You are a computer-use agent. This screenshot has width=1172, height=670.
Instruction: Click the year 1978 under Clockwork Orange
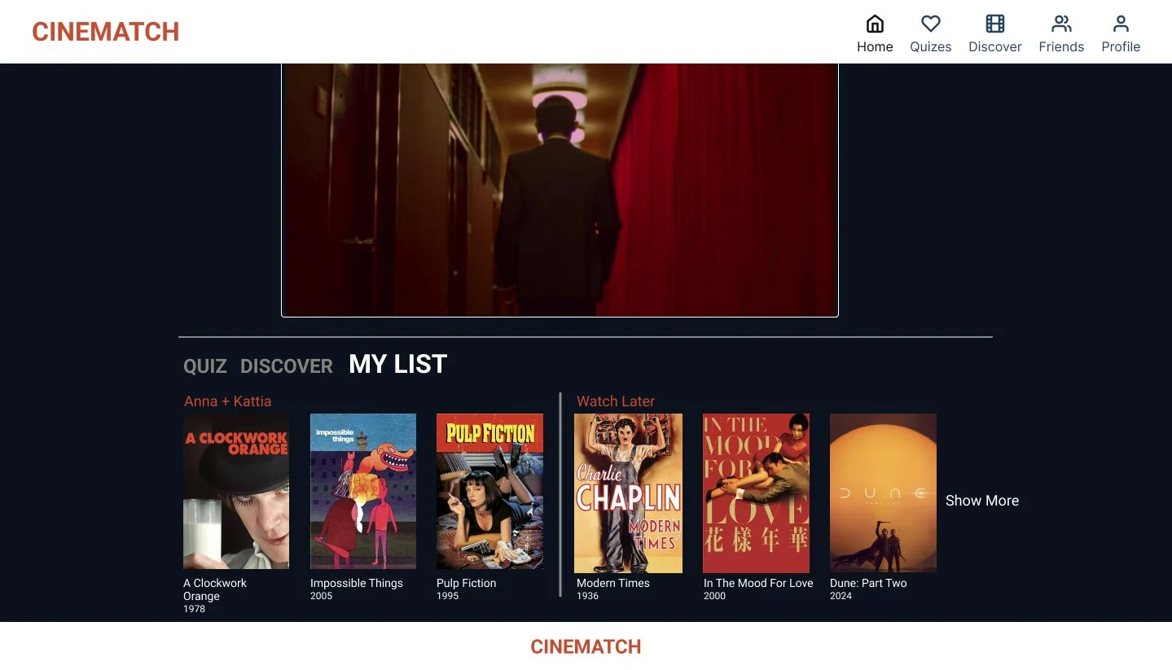point(194,609)
